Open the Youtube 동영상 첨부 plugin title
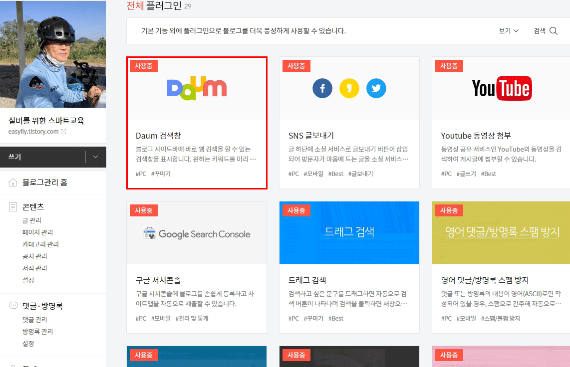This screenshot has width=570, height=367. (476, 136)
